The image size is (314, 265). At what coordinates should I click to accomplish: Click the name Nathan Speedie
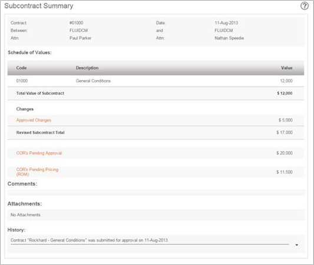[229, 38]
